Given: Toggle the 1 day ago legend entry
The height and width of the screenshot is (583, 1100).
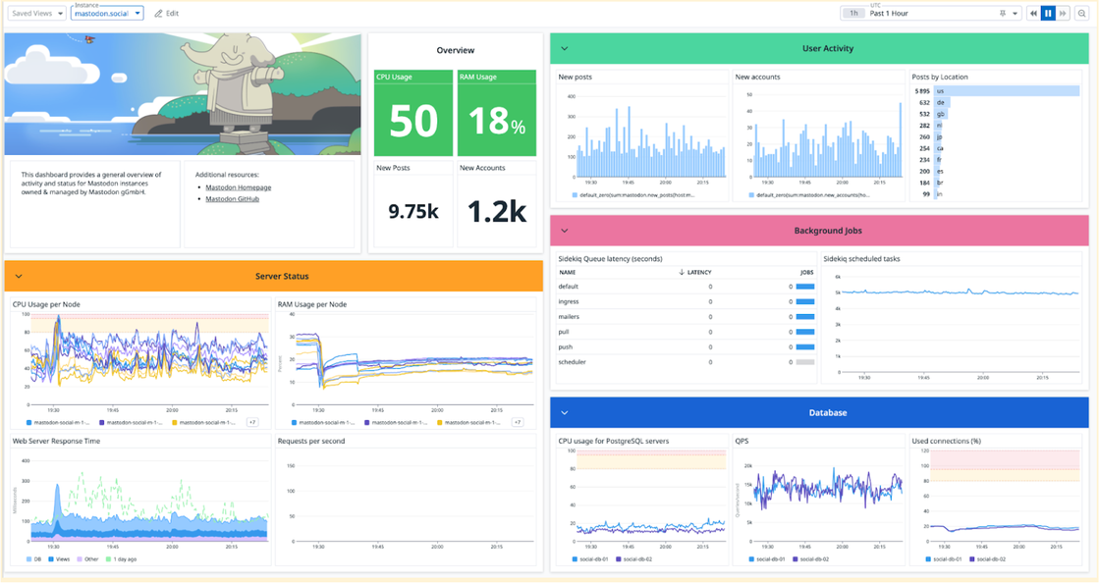Looking at the screenshot, I should tap(125, 557).
